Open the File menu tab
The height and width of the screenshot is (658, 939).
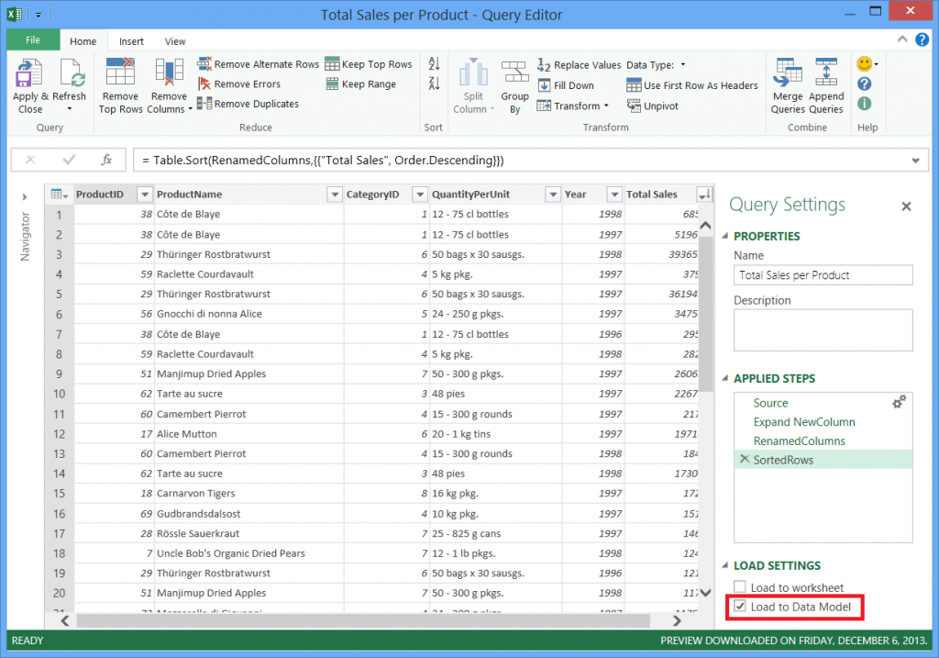click(x=33, y=40)
